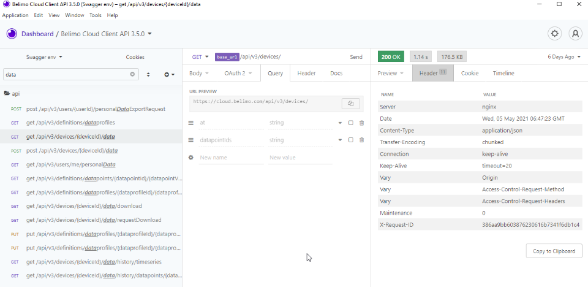Image resolution: width=588 pixels, height=287 pixels.
Task: Click the Insomnia logo icon
Action: (x=12, y=34)
